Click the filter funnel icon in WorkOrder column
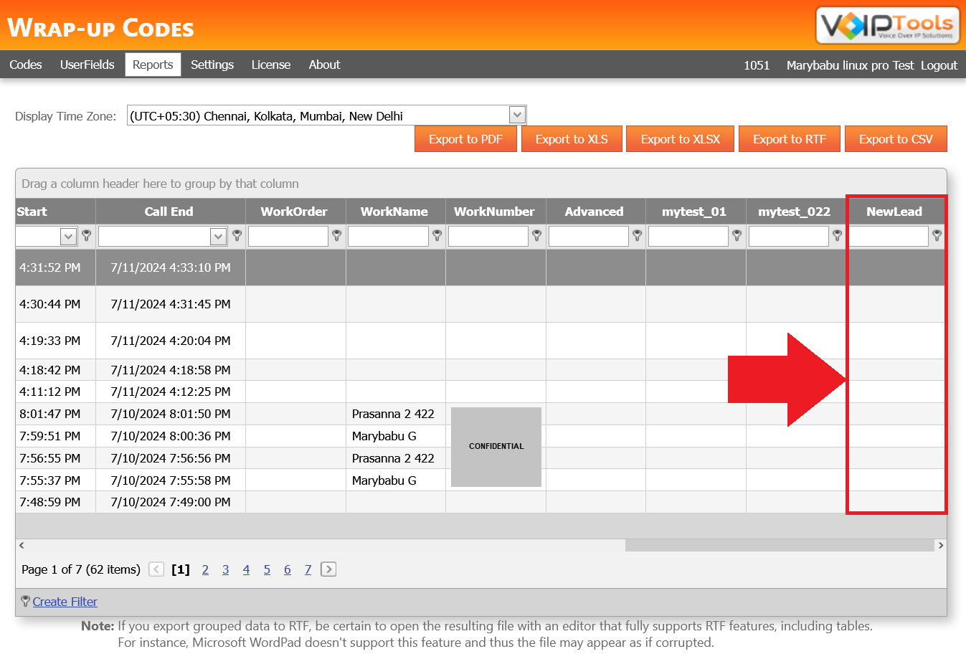This screenshot has width=966, height=654. click(x=337, y=236)
